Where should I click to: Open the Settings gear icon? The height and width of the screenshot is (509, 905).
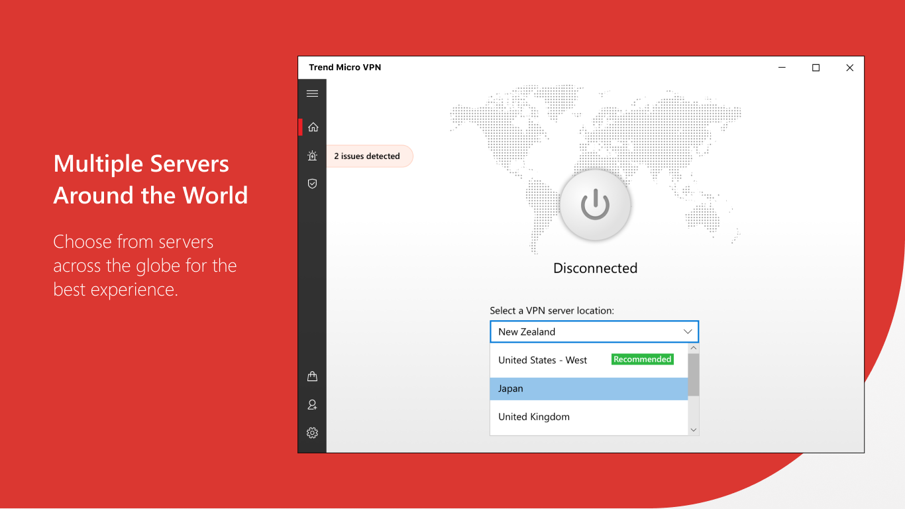pyautogui.click(x=312, y=433)
